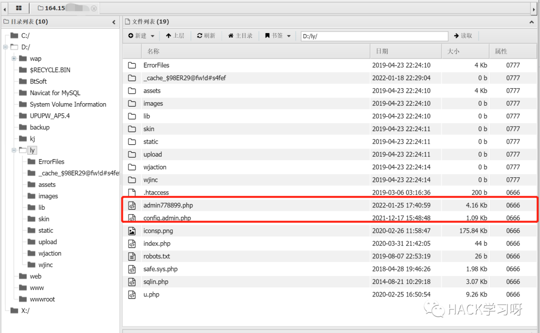This screenshot has width=540, height=333.
Task: Click the path field showing D:/ly/
Action: click(374, 36)
